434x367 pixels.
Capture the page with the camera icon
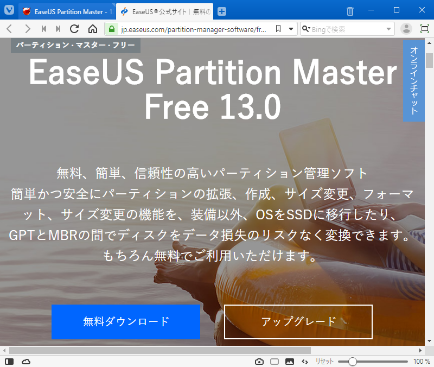[259, 362]
